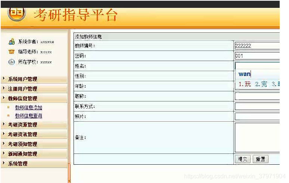Click the round platform logo icon
Screen dimensions: 289x183
[16, 14]
